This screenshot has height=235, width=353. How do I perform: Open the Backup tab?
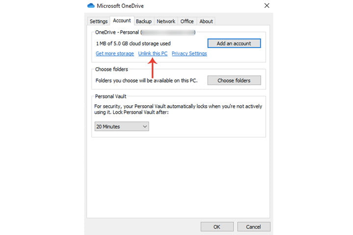coord(144,21)
